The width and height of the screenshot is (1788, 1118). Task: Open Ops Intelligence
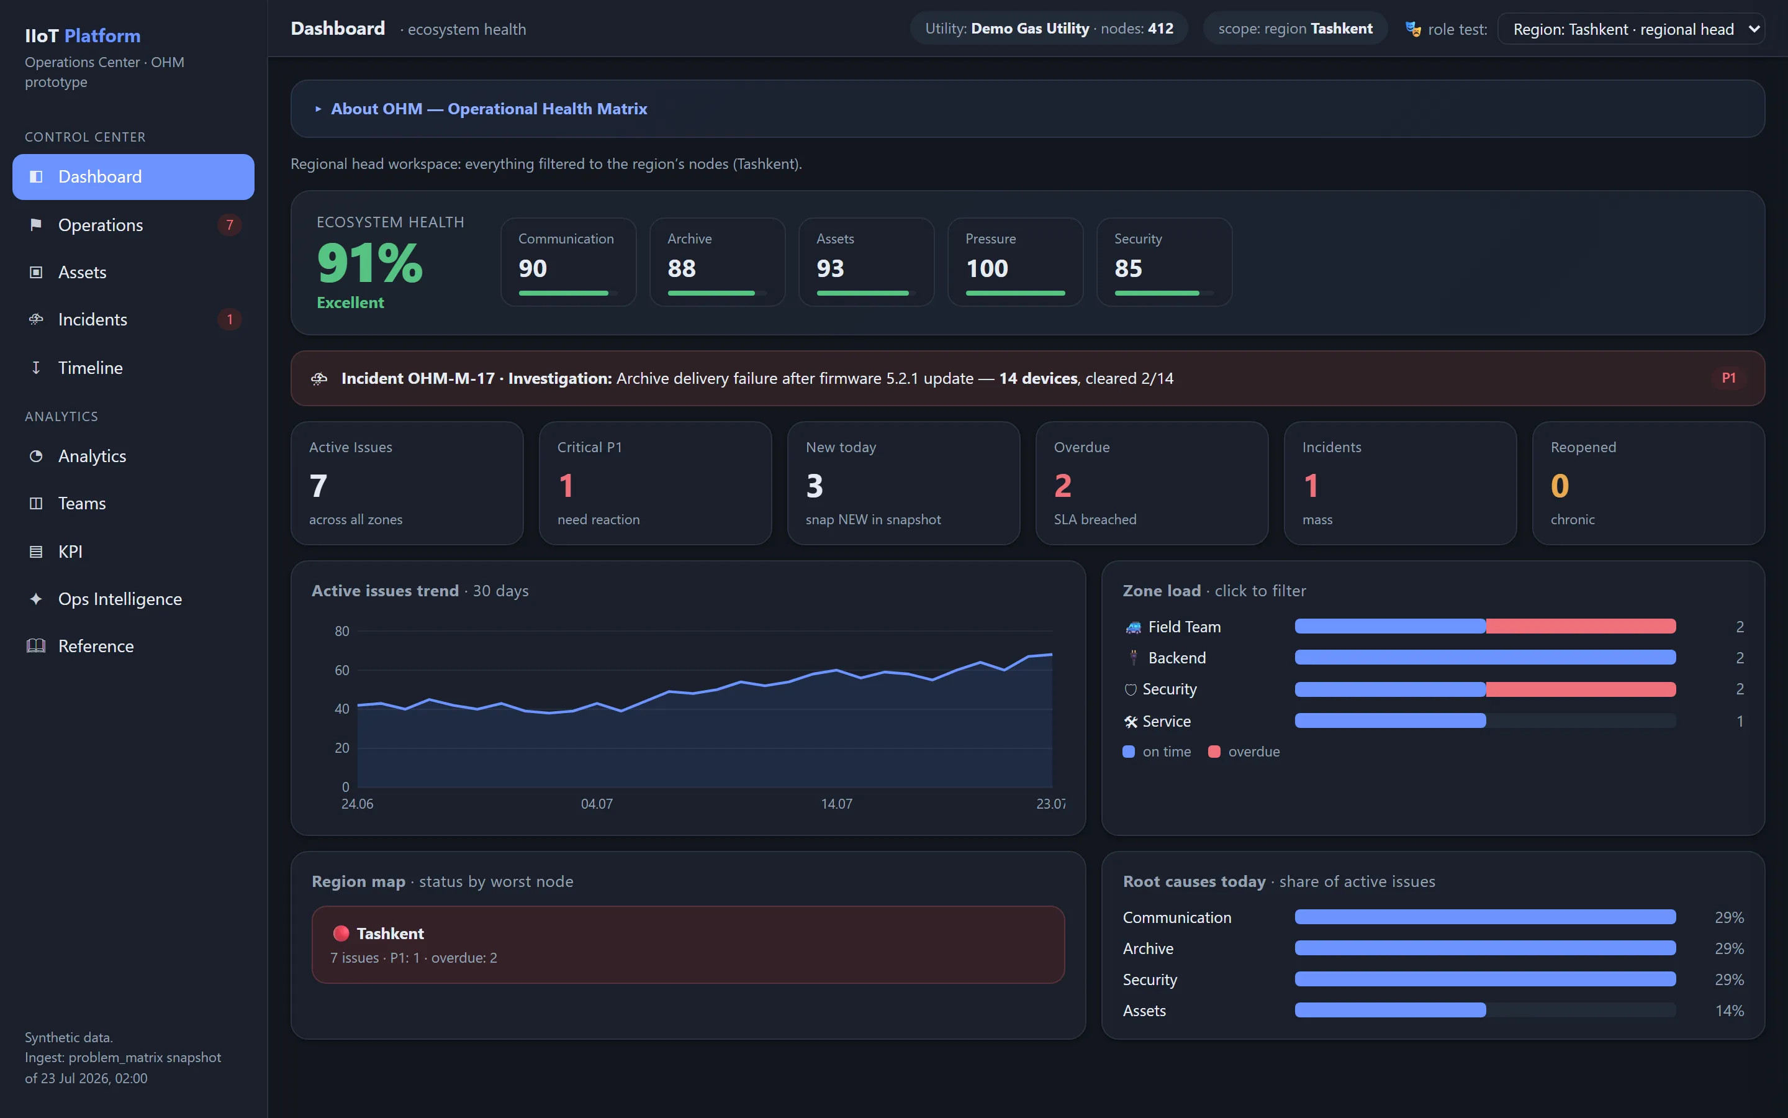tap(133, 599)
